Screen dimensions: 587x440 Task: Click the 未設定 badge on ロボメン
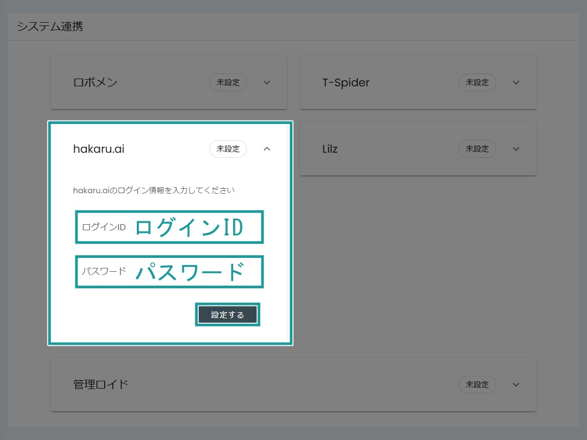pos(228,82)
